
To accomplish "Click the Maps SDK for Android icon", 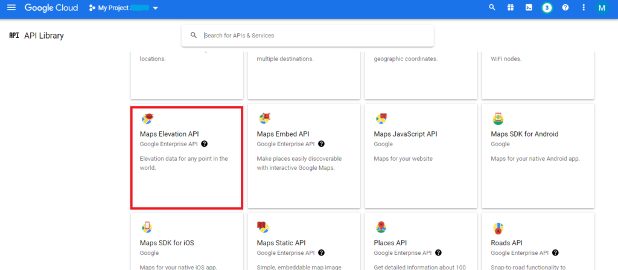I will 499,118.
